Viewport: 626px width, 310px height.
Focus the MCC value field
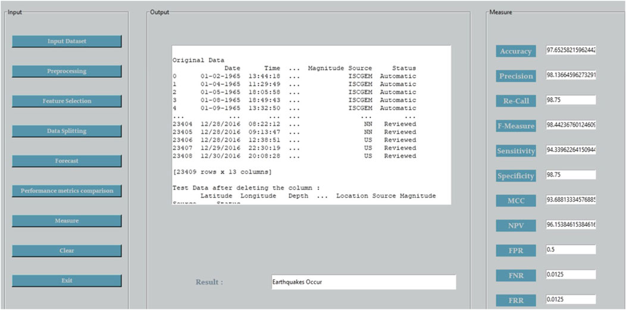pos(571,200)
